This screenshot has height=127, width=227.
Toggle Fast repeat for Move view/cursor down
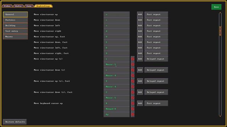tap(156, 20)
